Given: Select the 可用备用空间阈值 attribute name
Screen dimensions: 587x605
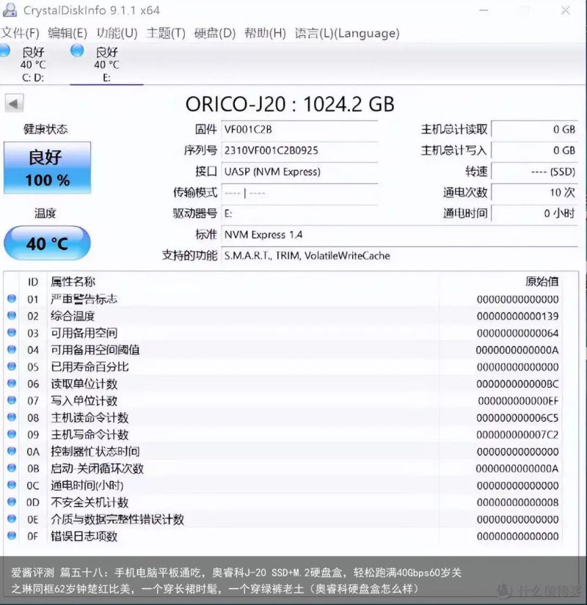Looking at the screenshot, I should coord(95,350).
